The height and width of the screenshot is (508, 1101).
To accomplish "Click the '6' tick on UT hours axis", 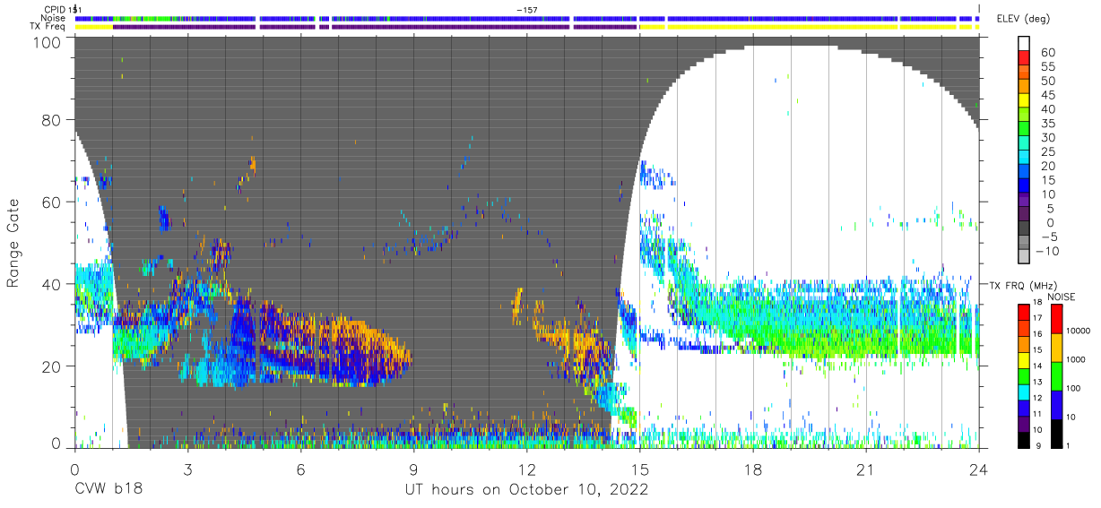I will [x=300, y=469].
